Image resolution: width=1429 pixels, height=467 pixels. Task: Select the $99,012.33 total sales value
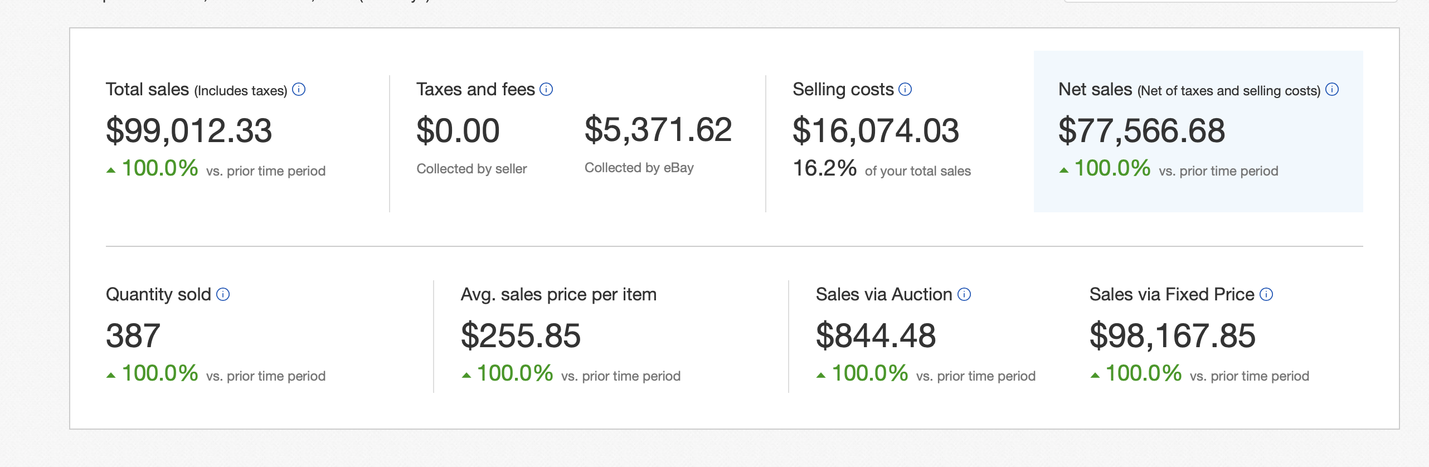coord(189,131)
